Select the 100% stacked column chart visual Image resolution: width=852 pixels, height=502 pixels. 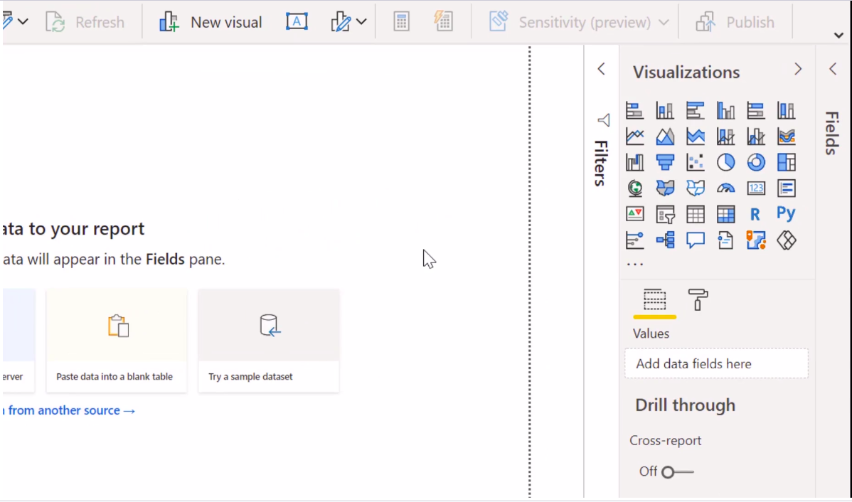click(x=787, y=111)
